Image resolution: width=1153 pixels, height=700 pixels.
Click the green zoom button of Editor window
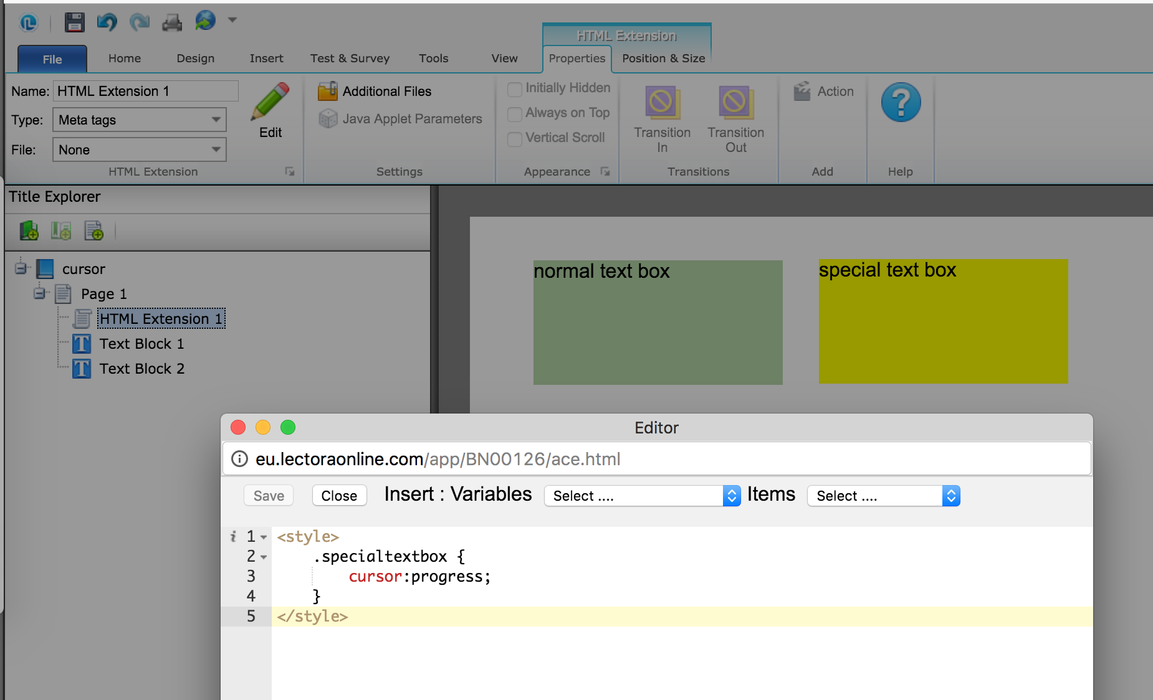pos(288,427)
